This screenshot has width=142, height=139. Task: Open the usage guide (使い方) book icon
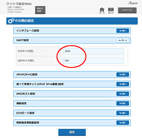pyautogui.click(x=111, y=11)
